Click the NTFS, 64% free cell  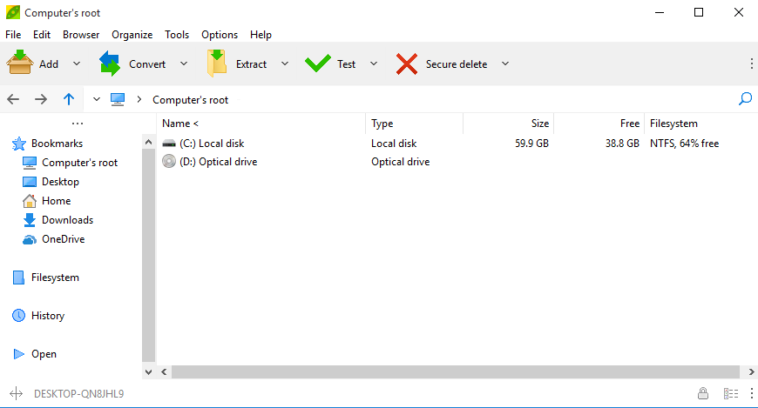(x=684, y=144)
